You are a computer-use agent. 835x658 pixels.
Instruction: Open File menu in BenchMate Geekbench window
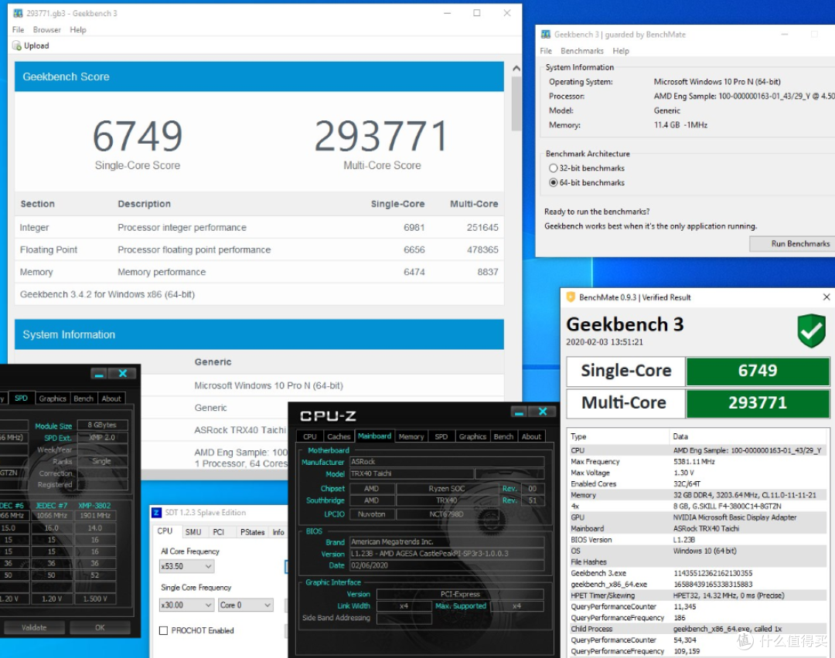[546, 51]
